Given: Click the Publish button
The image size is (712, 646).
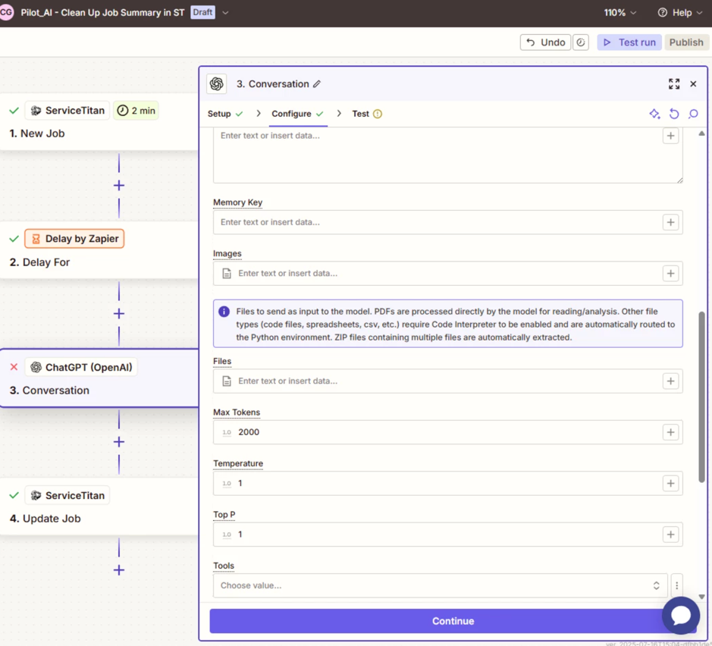Looking at the screenshot, I should pos(686,42).
